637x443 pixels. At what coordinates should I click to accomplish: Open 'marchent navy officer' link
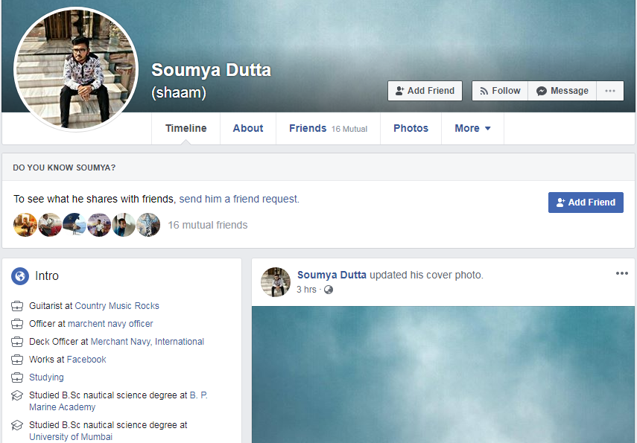(x=110, y=324)
